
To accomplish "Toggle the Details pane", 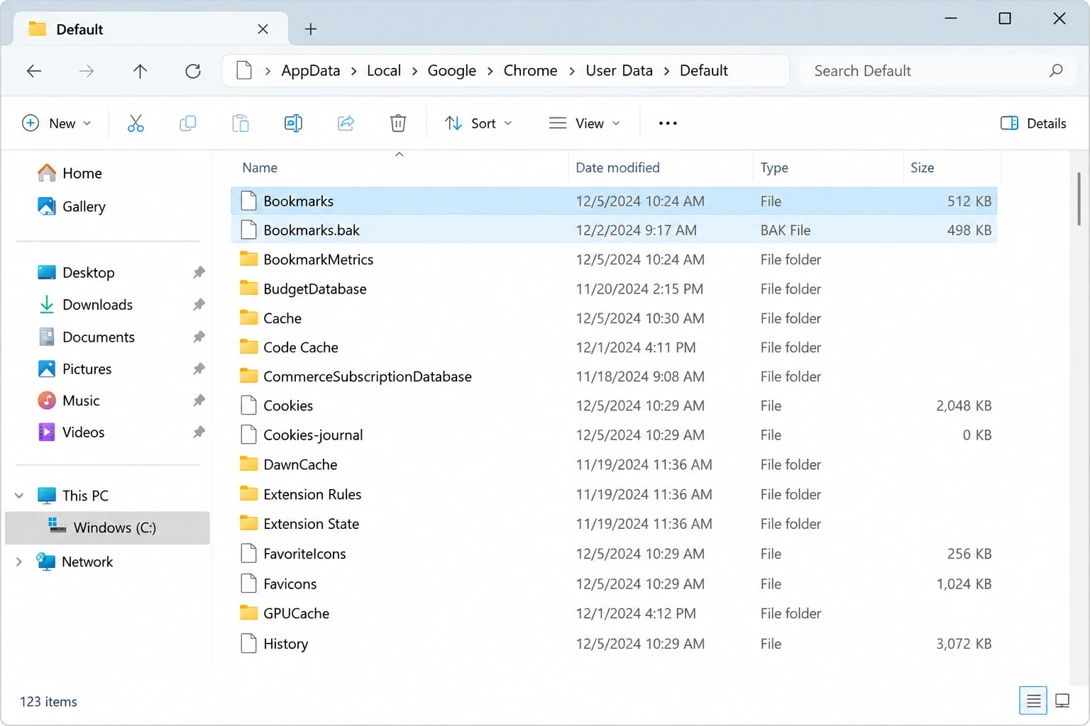I will (1033, 123).
